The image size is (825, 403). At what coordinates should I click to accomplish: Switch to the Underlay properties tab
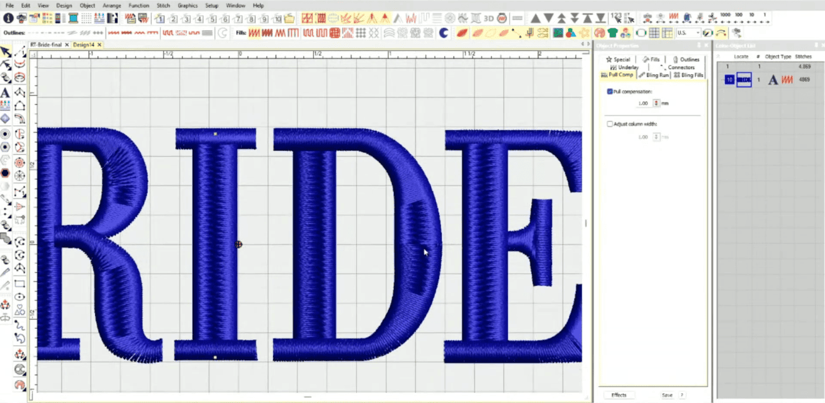point(624,67)
